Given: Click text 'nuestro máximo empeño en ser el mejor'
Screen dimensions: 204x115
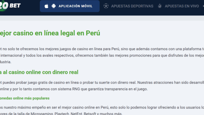Looking at the screenshot, I should point(37,107).
